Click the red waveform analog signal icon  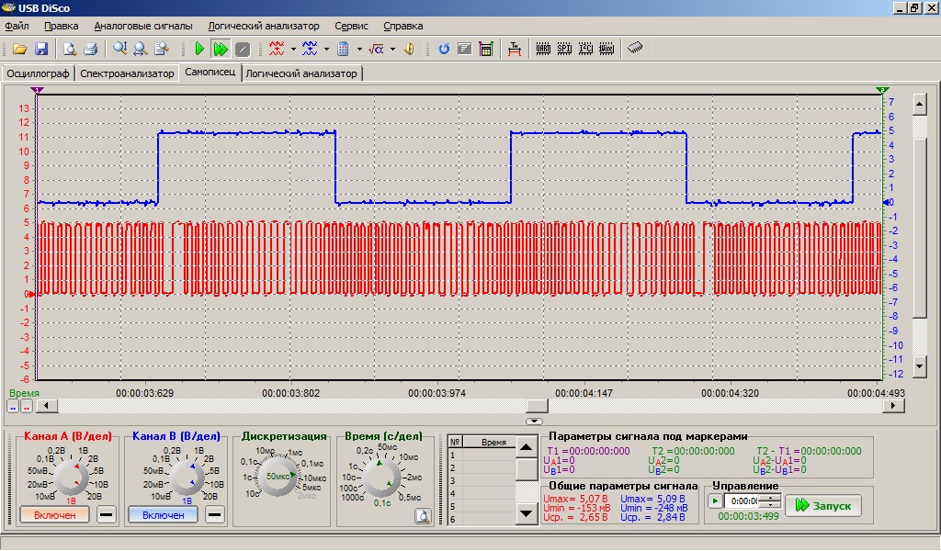point(277,50)
